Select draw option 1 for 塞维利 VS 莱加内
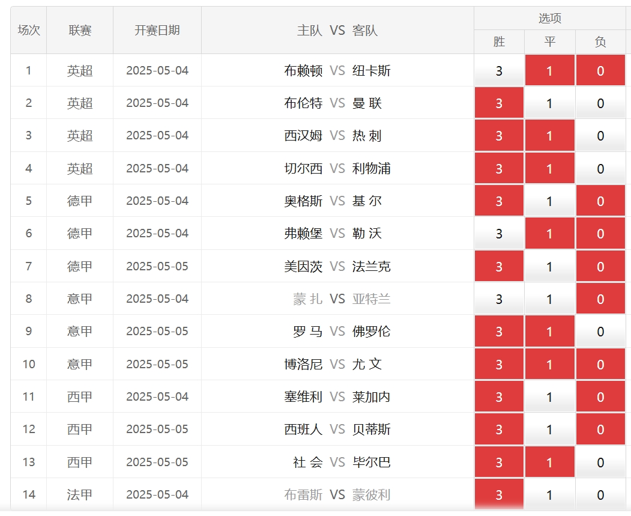631x516 pixels. 550,396
